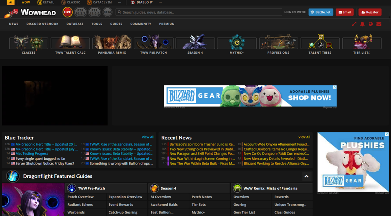This screenshot has height=216, width=391.
Task: Click the orange home icon in top bar
Action: (x=10, y=2)
